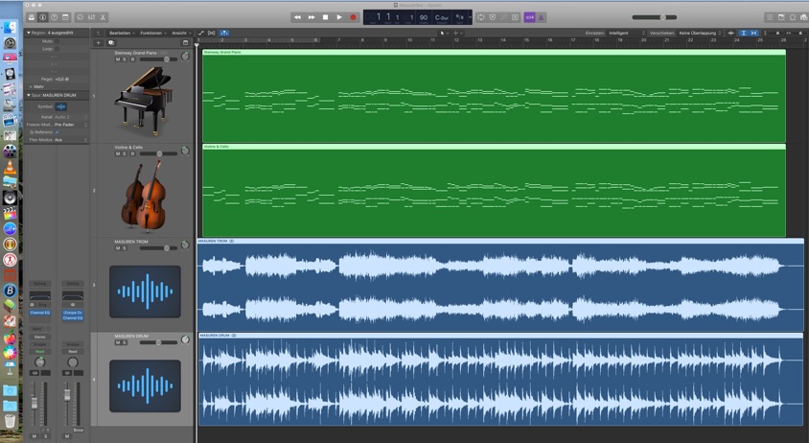Open the Command-click tool menu

[457, 33]
